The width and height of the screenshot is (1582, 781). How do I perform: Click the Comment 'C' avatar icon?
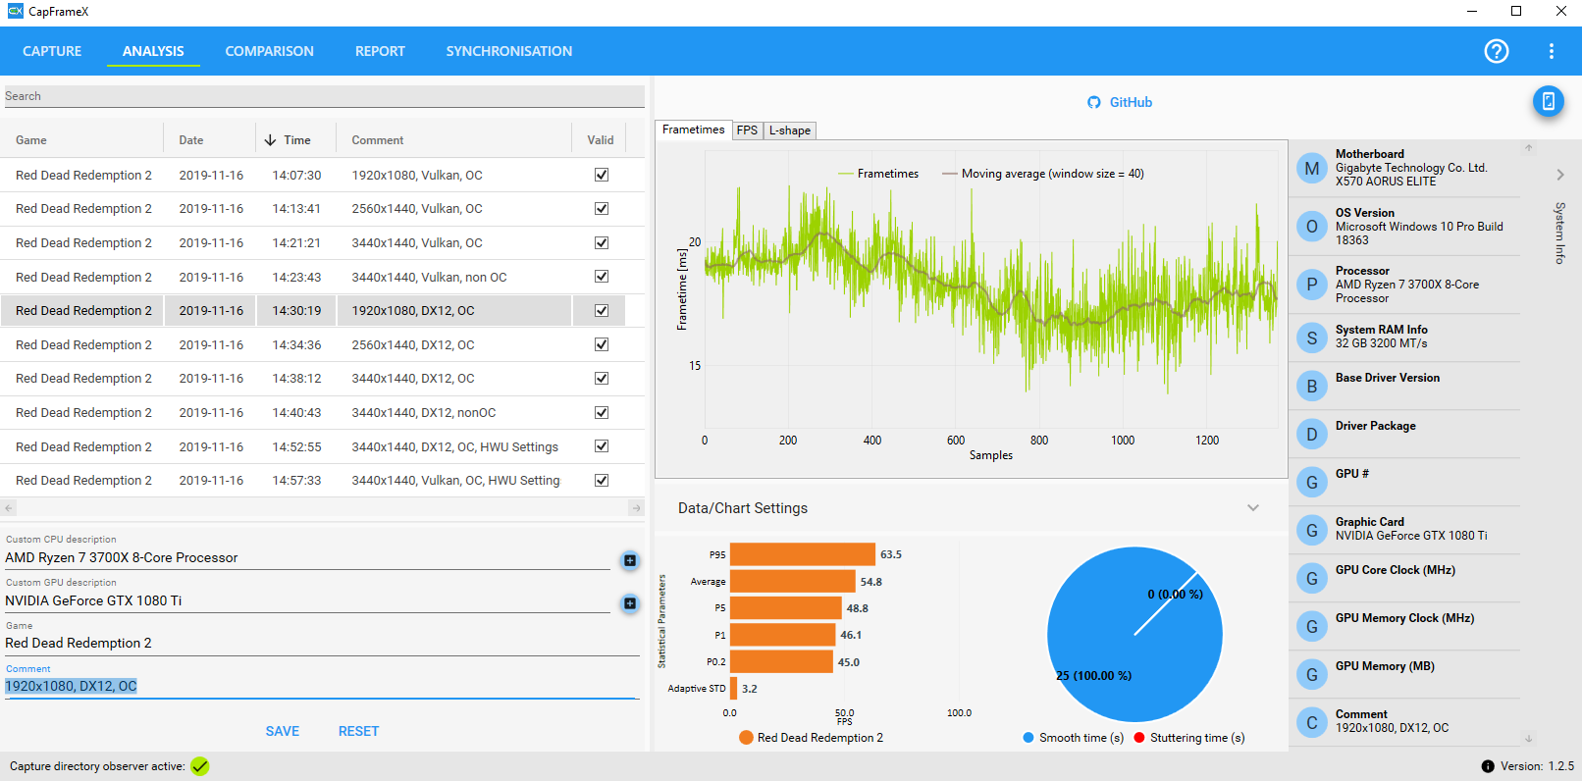pyautogui.click(x=1311, y=722)
